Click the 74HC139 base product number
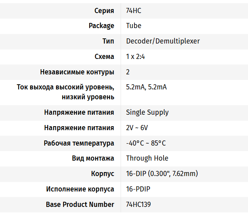 coord(138,205)
